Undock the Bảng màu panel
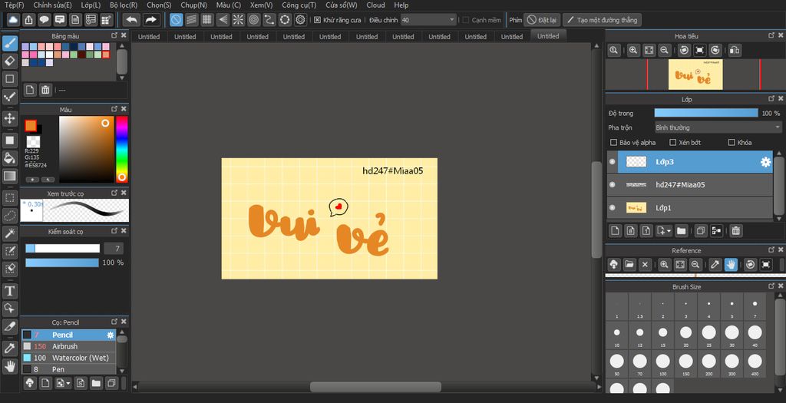This screenshot has width=786, height=403. (114, 35)
